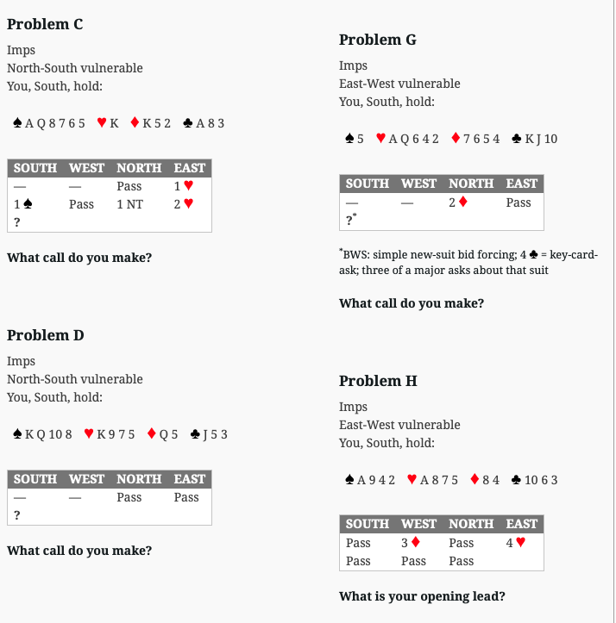Click the club symbol in the BWS footnote
This screenshot has width=616, height=623.
(x=534, y=254)
